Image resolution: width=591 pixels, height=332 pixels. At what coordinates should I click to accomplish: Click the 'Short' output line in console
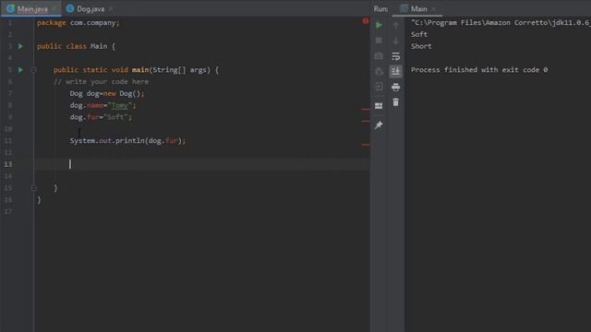(x=421, y=46)
